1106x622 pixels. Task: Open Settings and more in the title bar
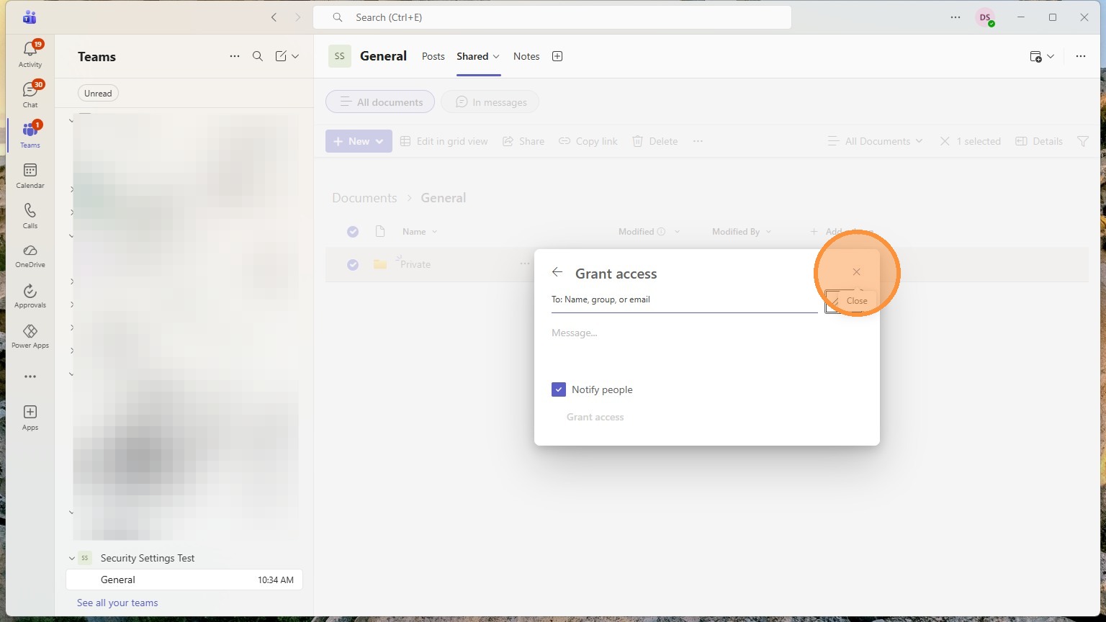click(956, 17)
